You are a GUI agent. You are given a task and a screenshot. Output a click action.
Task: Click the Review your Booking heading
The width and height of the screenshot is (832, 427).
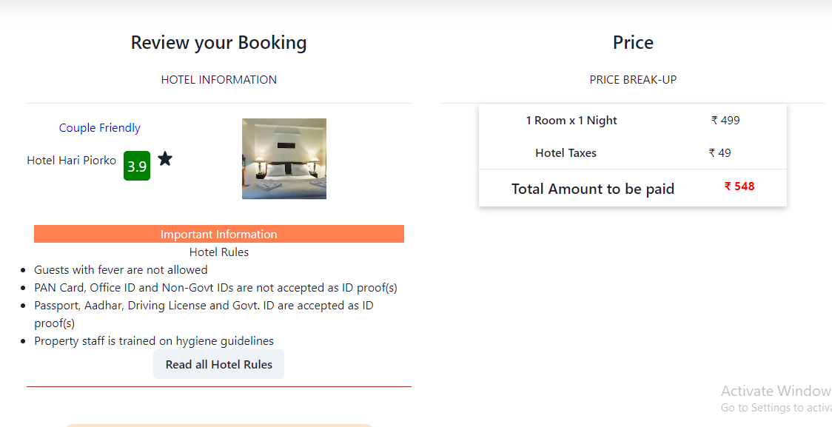click(x=218, y=42)
